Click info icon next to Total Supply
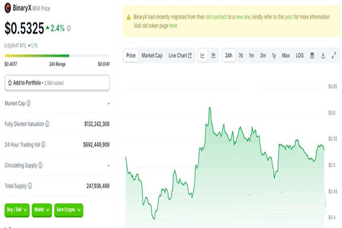The image size is (342, 228). (x=30, y=186)
